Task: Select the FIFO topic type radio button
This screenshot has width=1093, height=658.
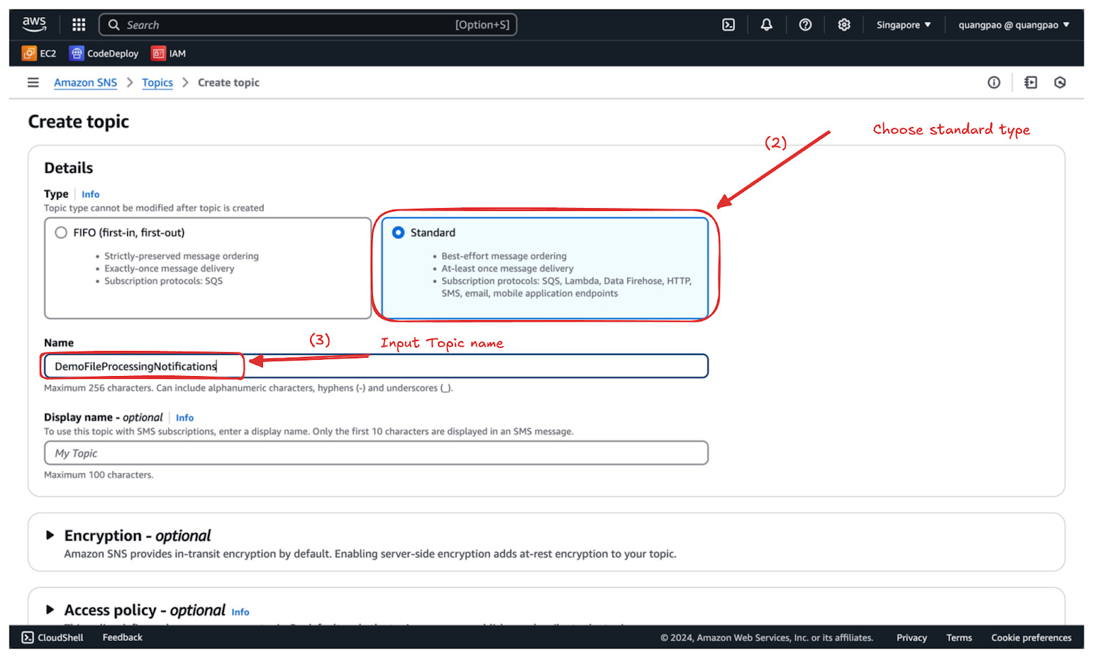Action: 61,233
